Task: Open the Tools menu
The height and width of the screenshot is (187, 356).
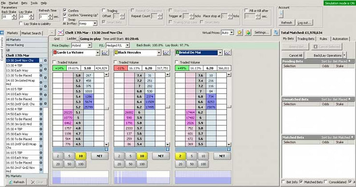Action: click(34, 3)
